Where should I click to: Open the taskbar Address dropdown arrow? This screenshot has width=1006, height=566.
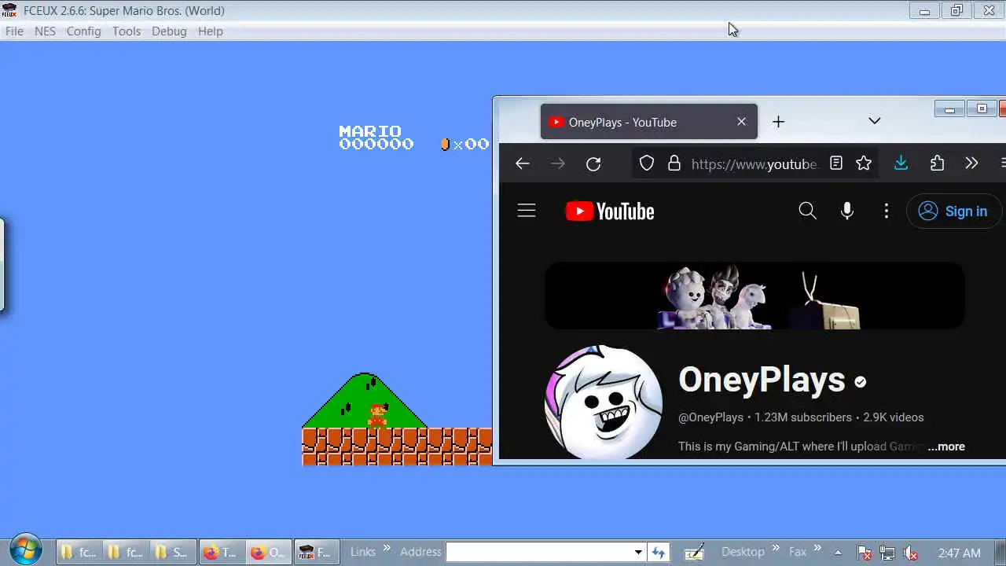click(638, 552)
